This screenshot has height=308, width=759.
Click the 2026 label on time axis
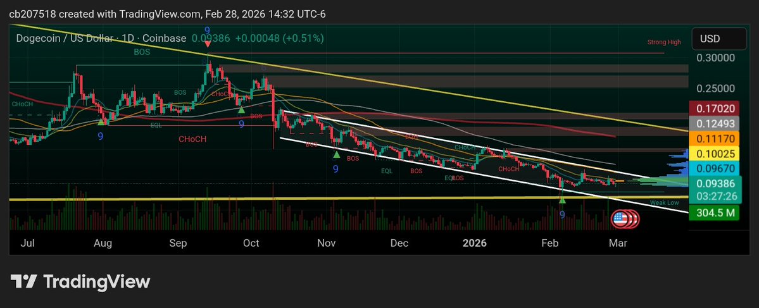click(474, 243)
